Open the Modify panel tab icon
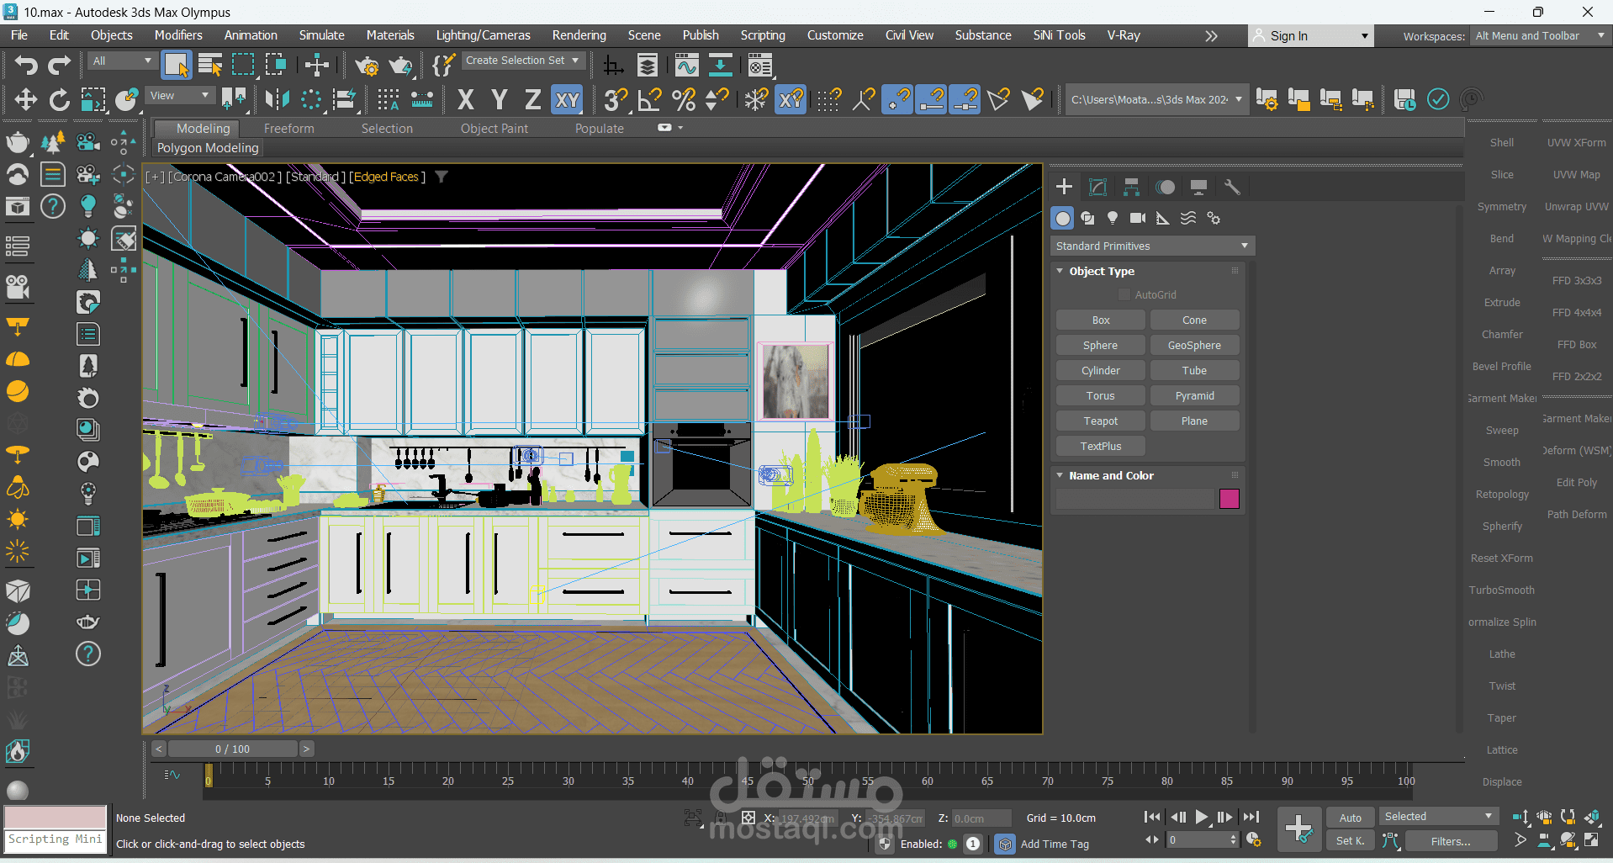The height and width of the screenshot is (863, 1613). click(1097, 187)
